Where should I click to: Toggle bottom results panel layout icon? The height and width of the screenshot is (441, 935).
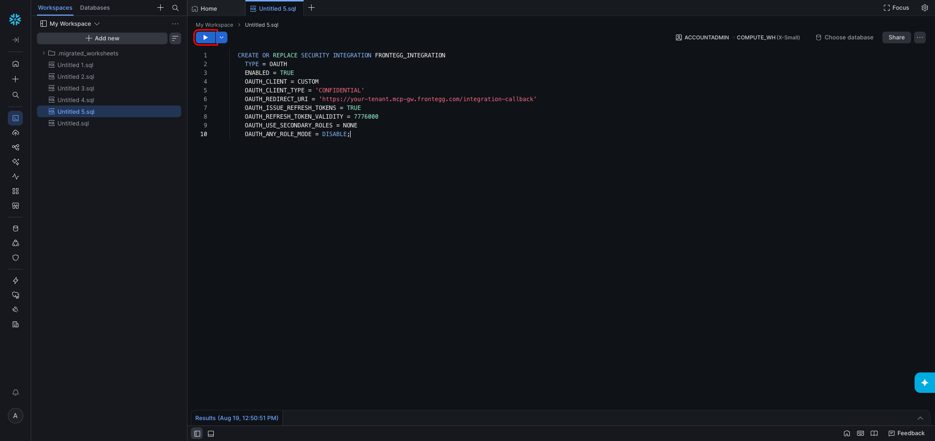point(211,434)
